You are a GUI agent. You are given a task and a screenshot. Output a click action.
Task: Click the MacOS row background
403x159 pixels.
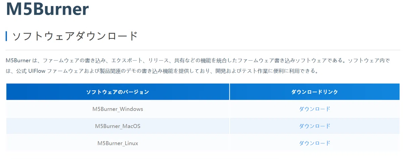coord(203,126)
